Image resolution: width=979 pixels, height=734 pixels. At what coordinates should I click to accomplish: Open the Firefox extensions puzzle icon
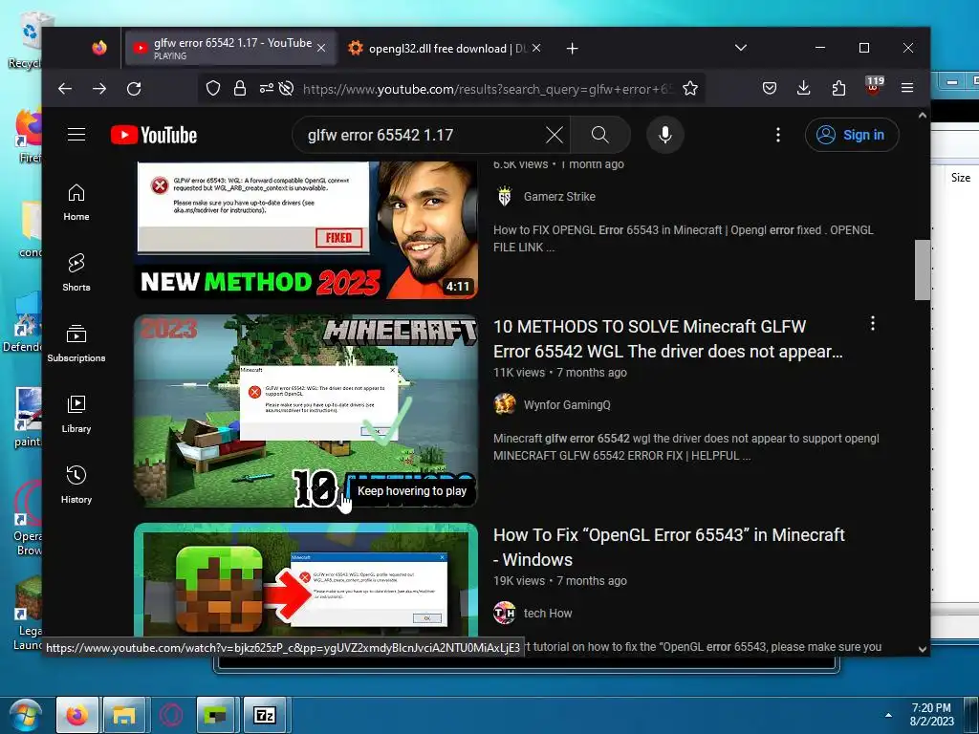click(x=838, y=89)
